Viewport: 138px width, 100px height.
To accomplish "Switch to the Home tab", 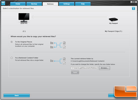I will point(18,4).
